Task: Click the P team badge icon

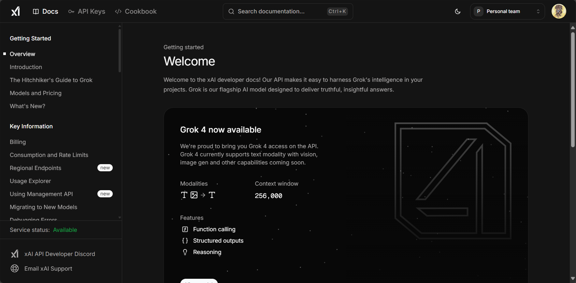Action: coord(479,11)
